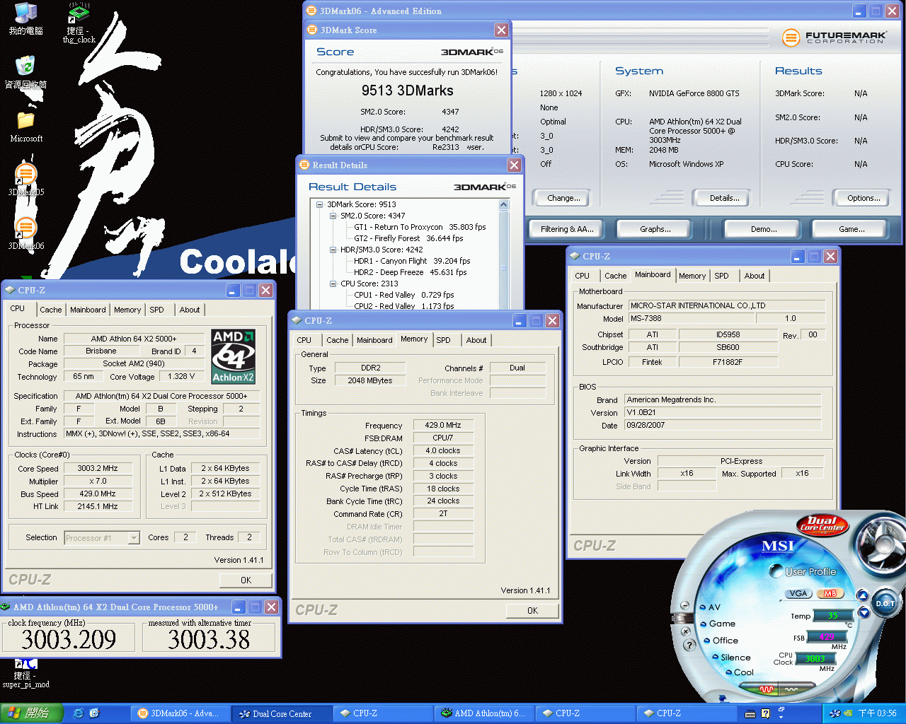Open the super_pi_mod desktop shortcut
This screenshot has height=724, width=906.
coord(26,673)
